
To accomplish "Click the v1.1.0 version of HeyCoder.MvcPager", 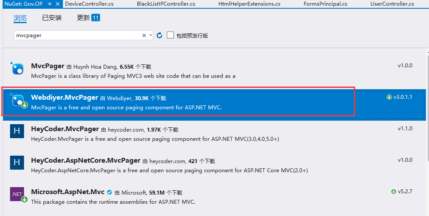I will [x=405, y=129].
